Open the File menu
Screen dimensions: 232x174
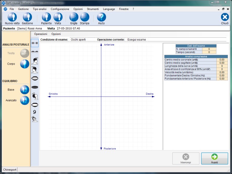(12, 9)
